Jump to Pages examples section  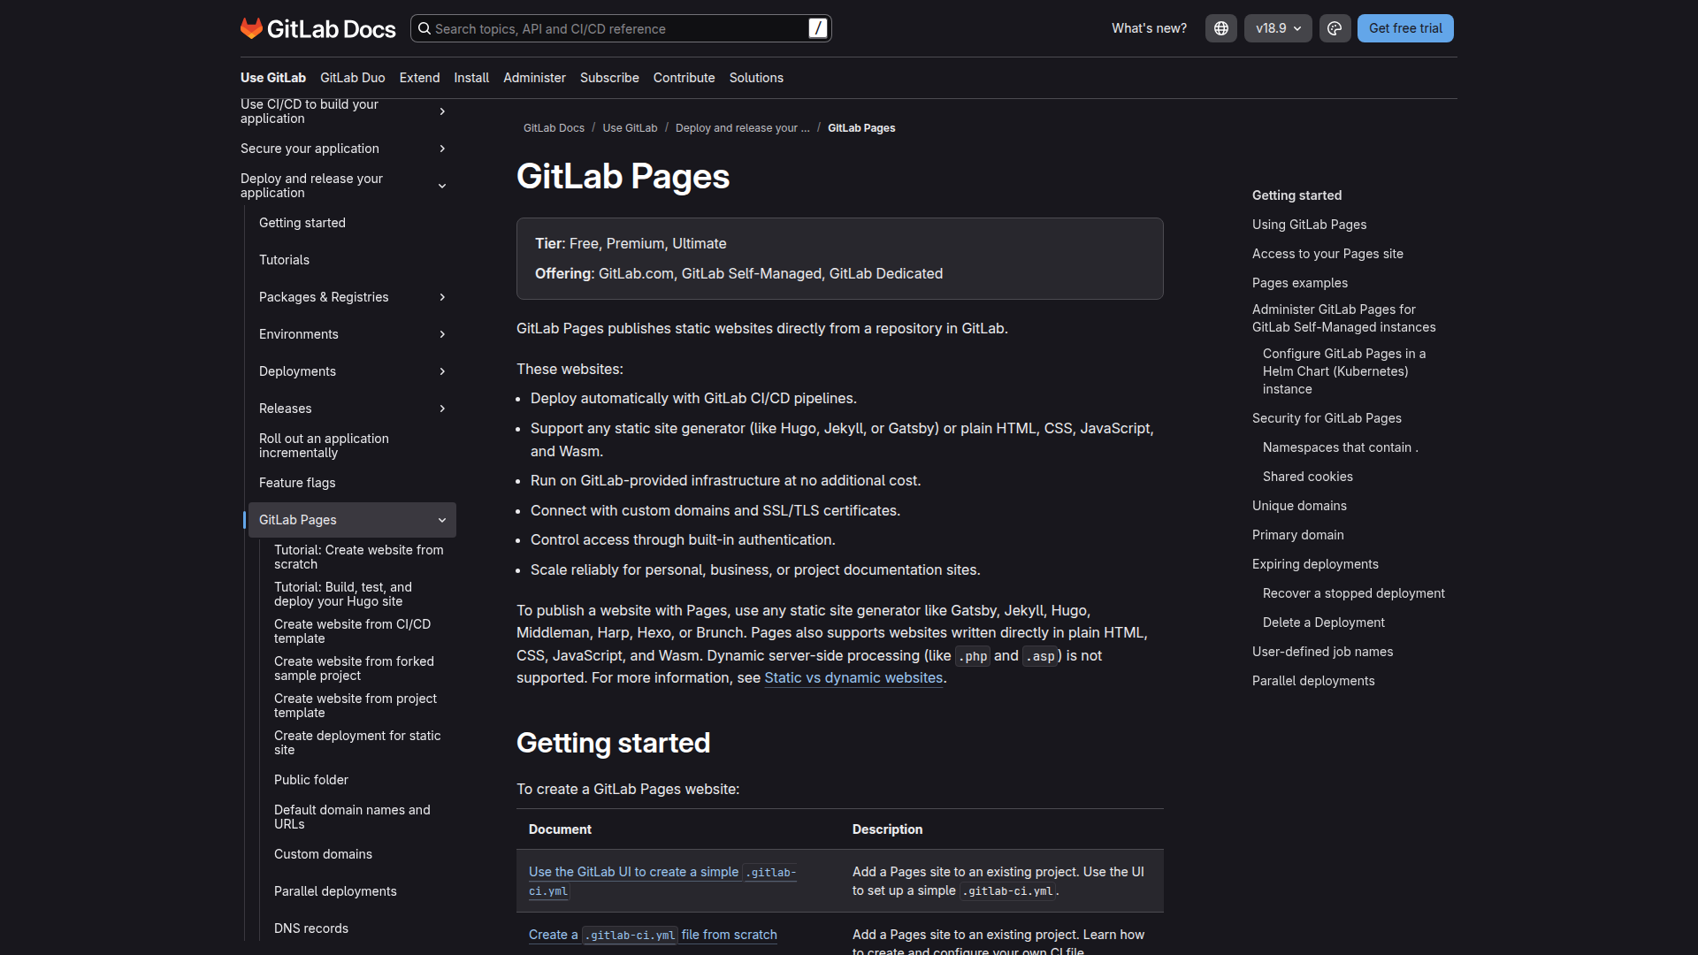coord(1300,283)
